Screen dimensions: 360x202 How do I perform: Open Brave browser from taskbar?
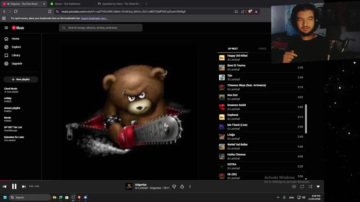(x=79, y=198)
